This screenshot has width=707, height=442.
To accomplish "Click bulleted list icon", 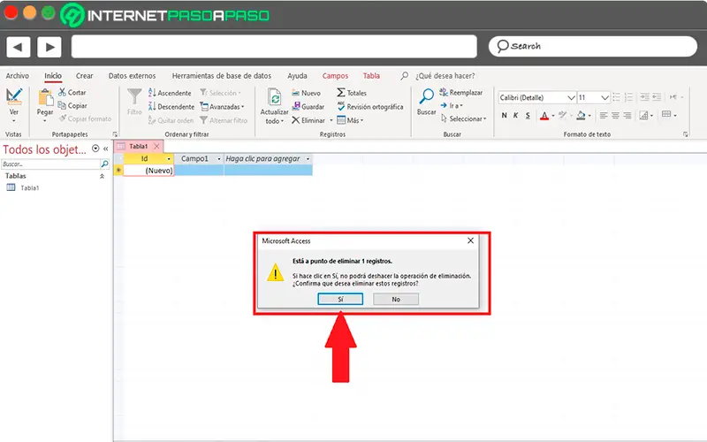I will pyautogui.click(x=616, y=97).
